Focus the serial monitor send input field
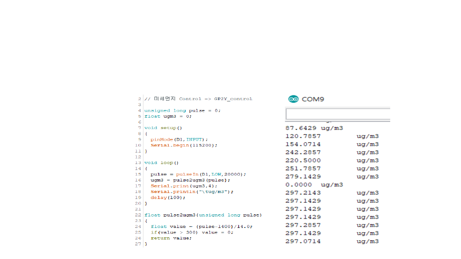The image size is (461, 259). 337,114
